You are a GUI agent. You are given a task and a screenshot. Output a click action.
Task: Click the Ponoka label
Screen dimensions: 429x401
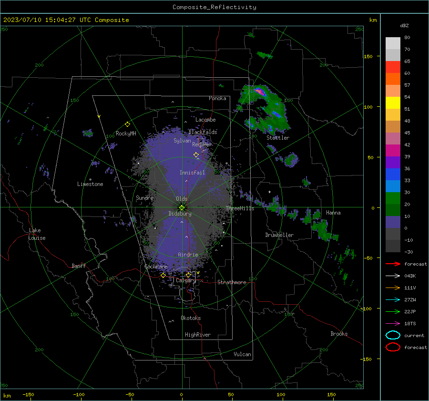[217, 98]
